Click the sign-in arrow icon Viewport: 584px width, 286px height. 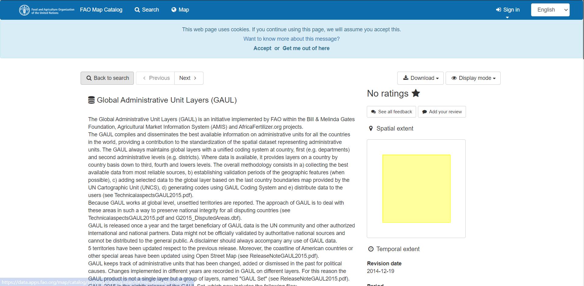click(x=499, y=10)
